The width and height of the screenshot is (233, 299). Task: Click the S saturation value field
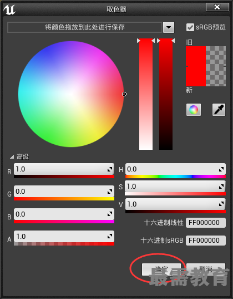[x=175, y=187]
